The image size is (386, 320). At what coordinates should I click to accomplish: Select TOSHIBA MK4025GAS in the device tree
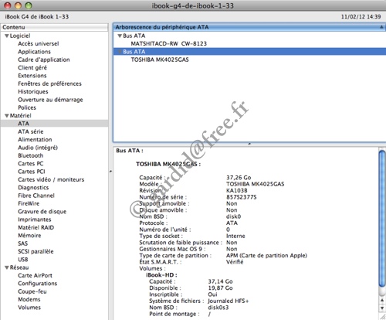tap(160, 60)
